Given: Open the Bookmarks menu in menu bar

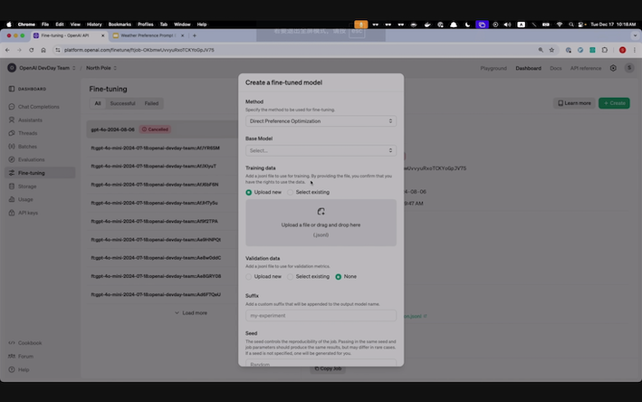Looking at the screenshot, I should 120,24.
